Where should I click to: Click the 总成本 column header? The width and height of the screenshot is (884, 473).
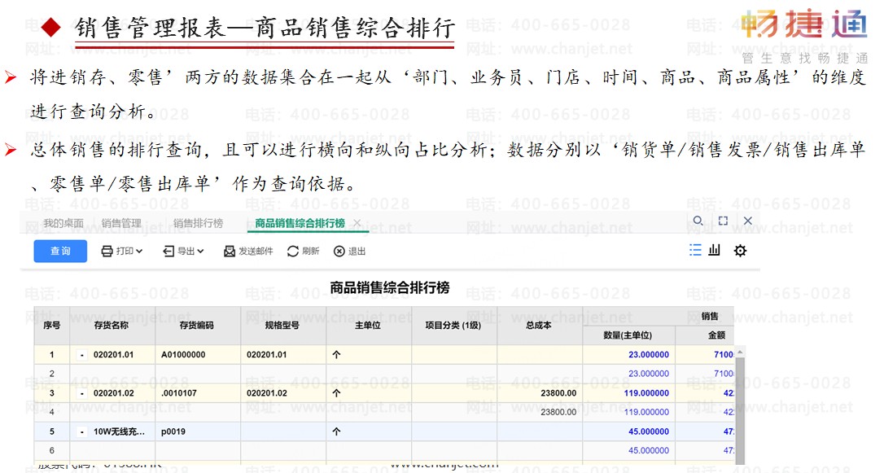pyautogui.click(x=539, y=326)
